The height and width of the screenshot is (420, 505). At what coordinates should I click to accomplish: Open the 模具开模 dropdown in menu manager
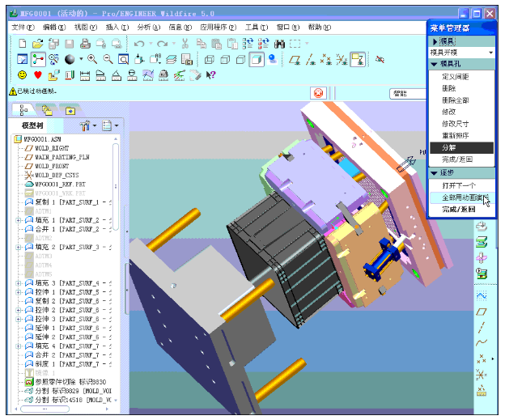(461, 52)
